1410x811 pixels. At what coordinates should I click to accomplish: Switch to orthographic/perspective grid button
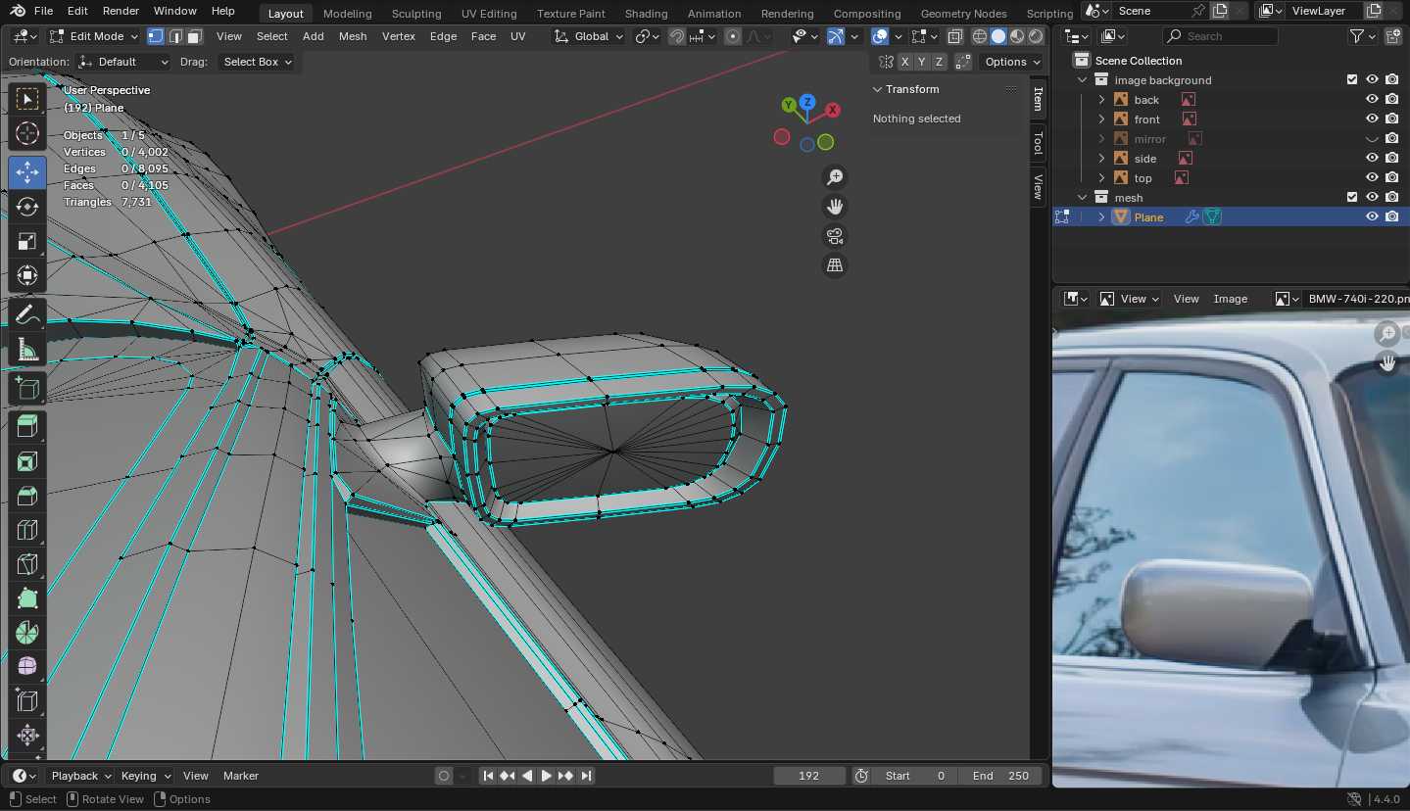(x=835, y=265)
